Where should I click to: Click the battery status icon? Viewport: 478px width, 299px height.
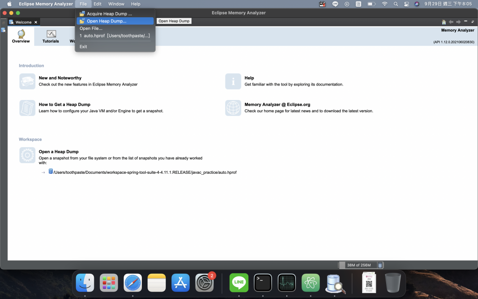[371, 4]
